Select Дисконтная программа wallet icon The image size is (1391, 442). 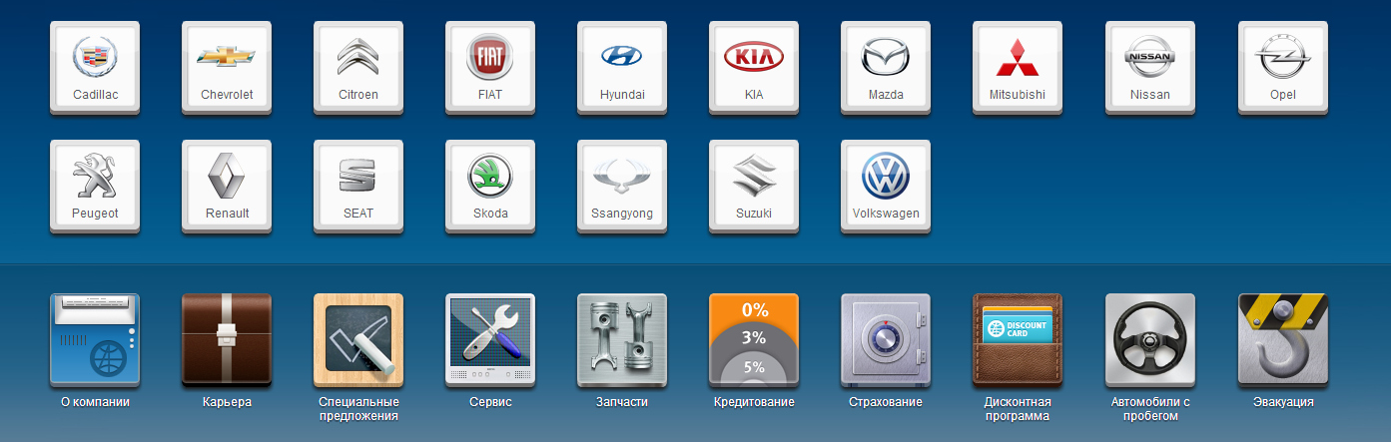[x=1018, y=339]
